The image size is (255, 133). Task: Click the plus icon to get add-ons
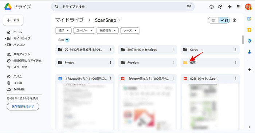(249, 70)
